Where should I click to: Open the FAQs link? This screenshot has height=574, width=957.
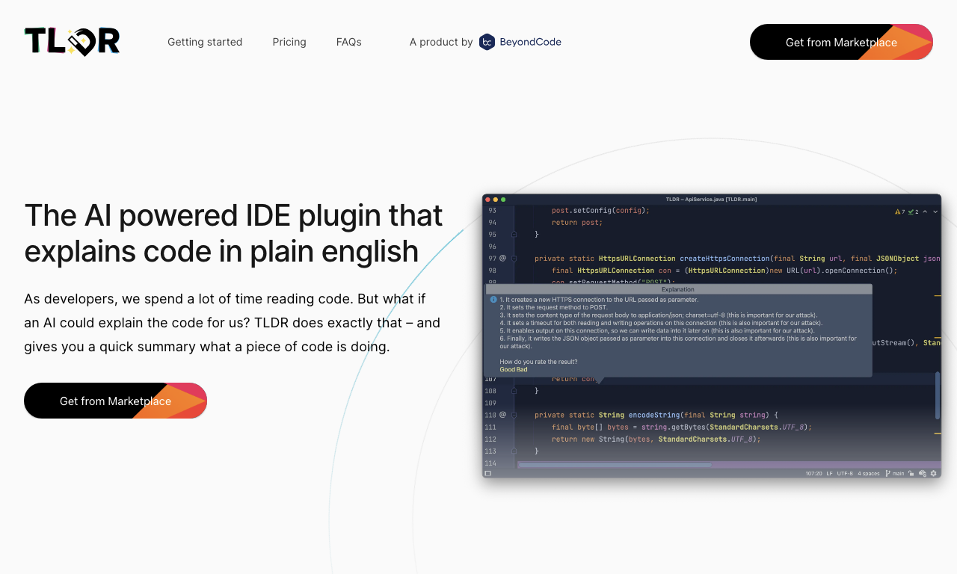point(349,42)
